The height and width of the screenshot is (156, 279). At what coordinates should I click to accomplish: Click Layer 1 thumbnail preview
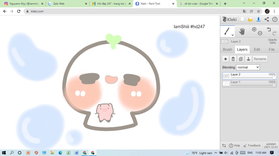coord(226,84)
